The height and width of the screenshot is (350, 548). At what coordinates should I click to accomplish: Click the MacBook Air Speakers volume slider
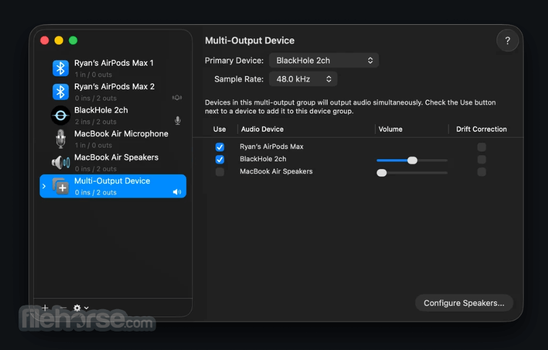[412, 173]
